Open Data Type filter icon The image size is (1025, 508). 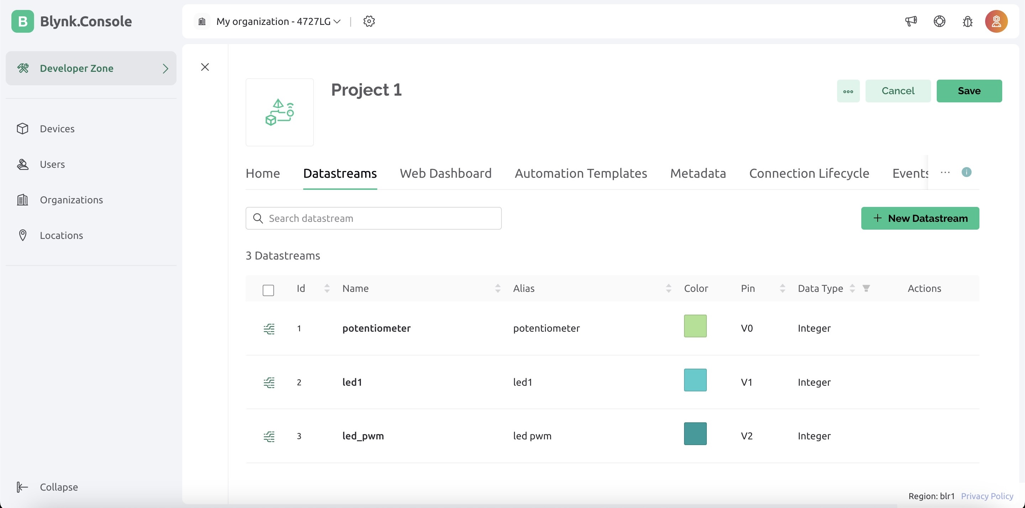pos(866,288)
